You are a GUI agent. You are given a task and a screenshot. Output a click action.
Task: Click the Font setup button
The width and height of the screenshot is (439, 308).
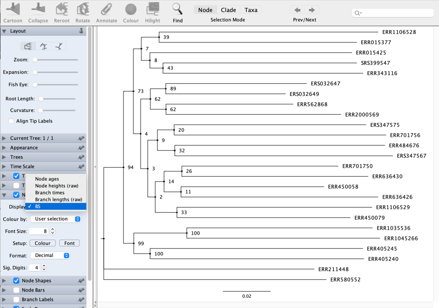tap(70, 243)
